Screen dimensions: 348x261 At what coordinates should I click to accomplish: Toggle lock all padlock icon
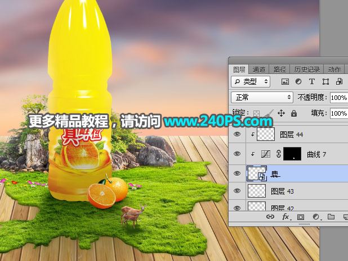[294, 113]
